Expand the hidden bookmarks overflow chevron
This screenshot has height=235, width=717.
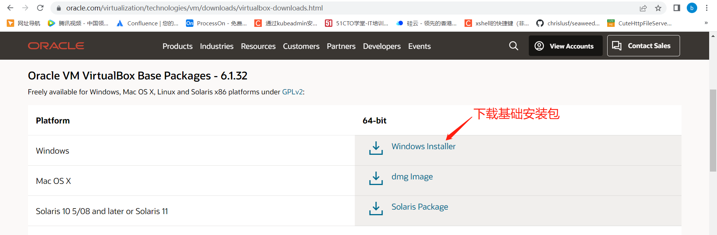(x=706, y=23)
